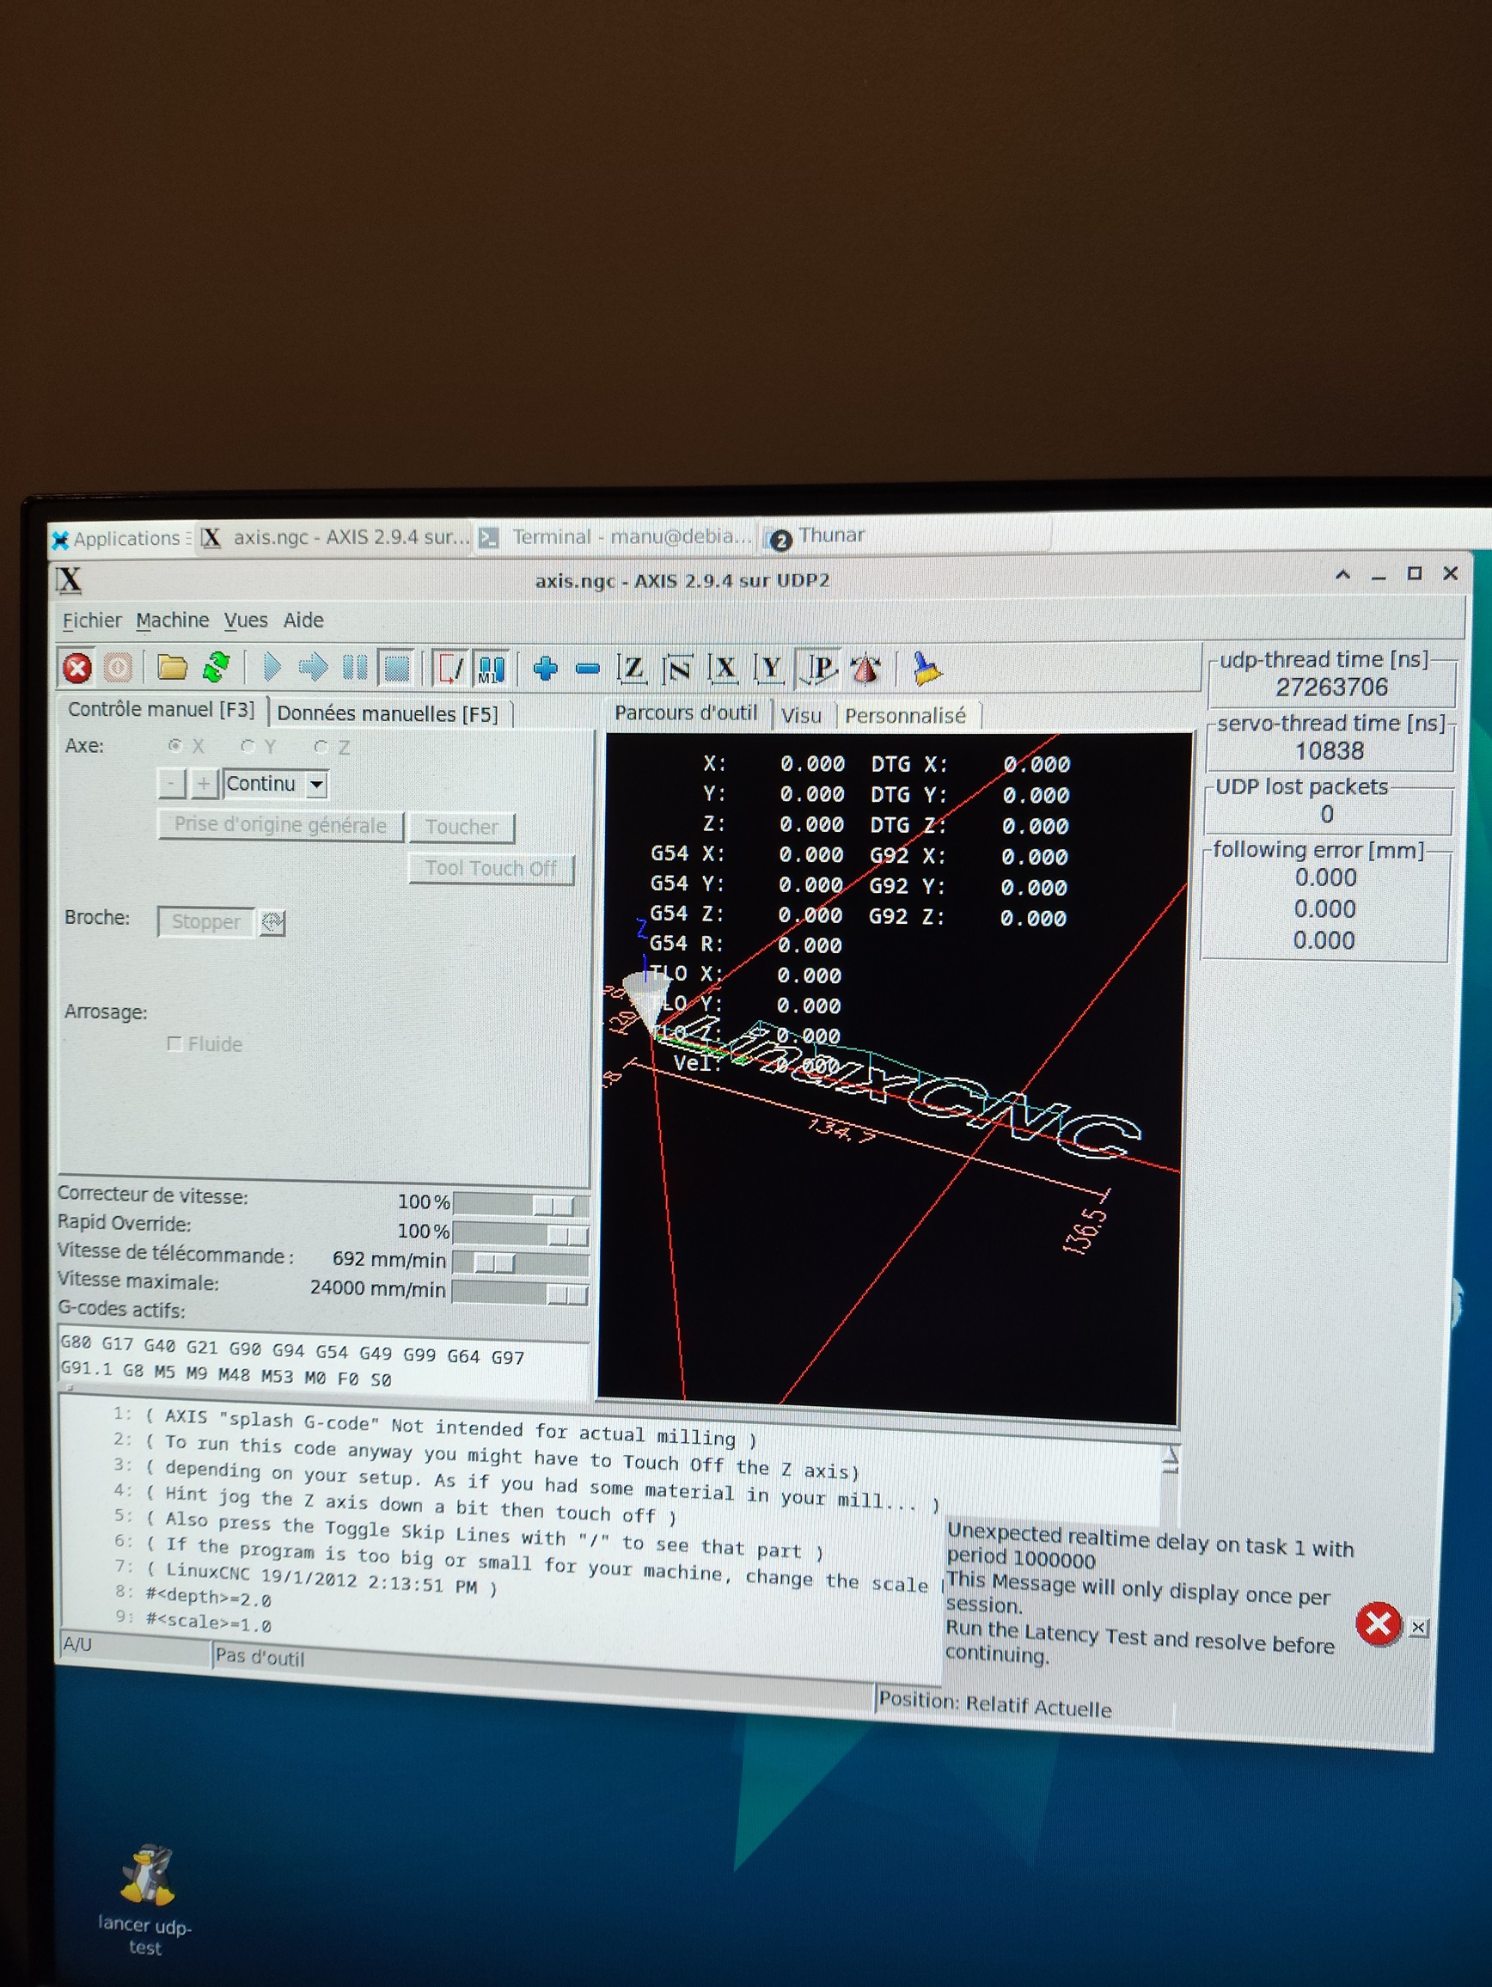The width and height of the screenshot is (1492, 1987).
Task: Click the Stopper spindle button
Action: pyautogui.click(x=205, y=921)
